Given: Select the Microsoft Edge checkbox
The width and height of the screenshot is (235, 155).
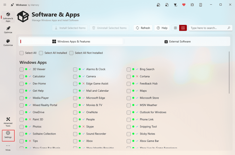Looking at the screenshot, I should pyautogui.click(x=75, y=98).
